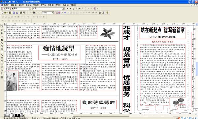
Task: Expand the font size combo box
Action: 49,9
